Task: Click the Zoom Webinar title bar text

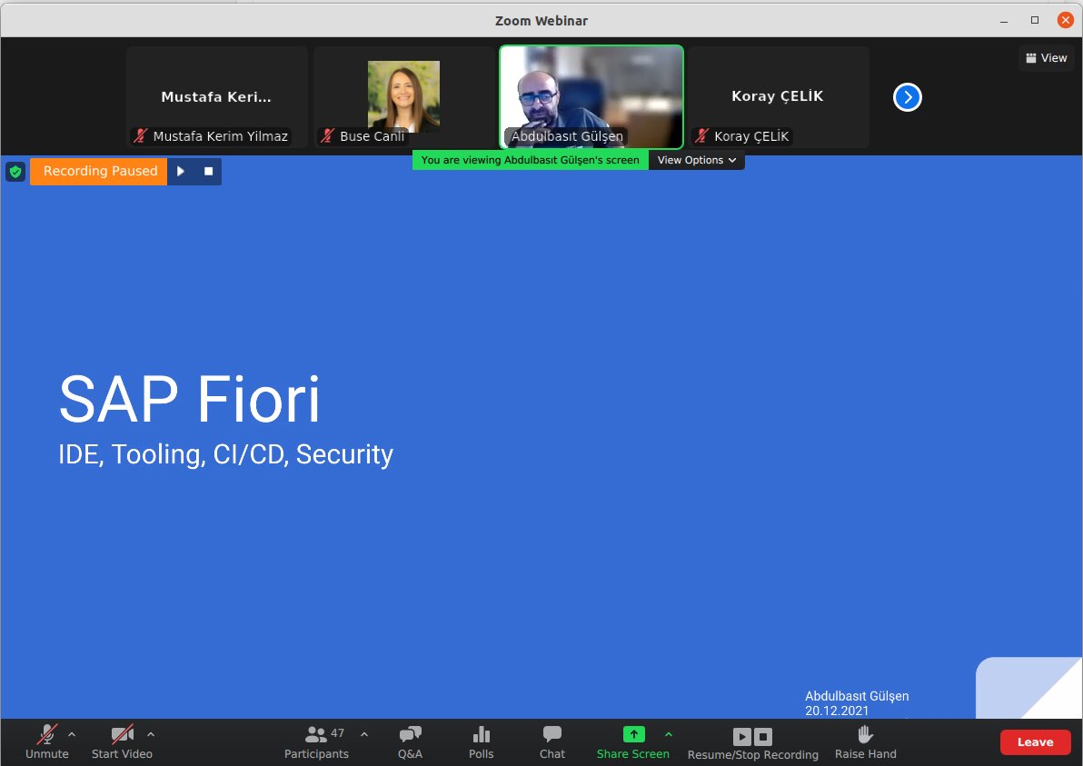Action: click(541, 21)
